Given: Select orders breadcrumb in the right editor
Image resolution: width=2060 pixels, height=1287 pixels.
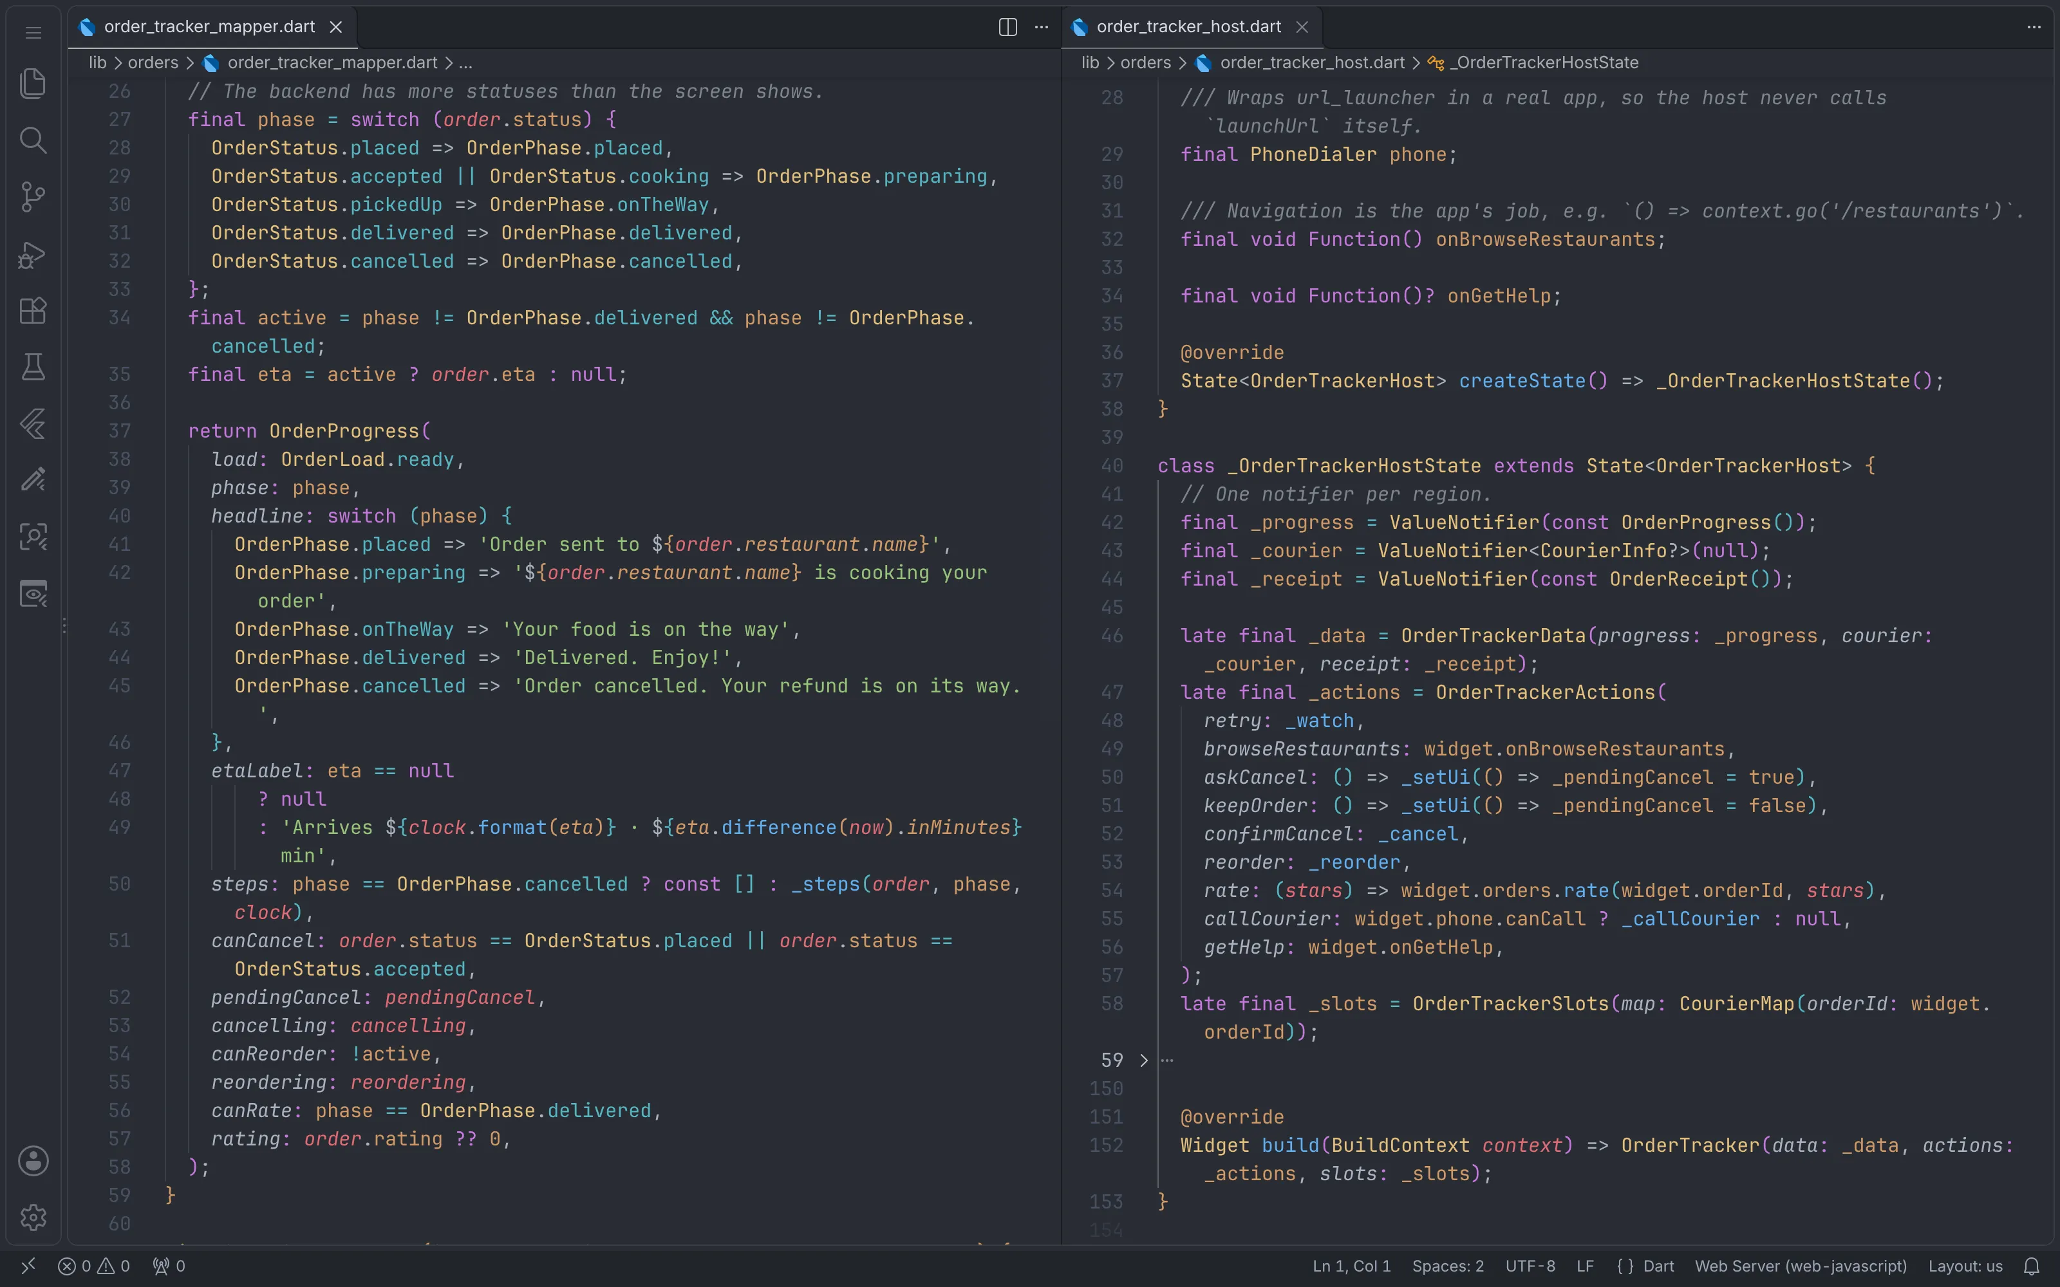Looking at the screenshot, I should [x=1146, y=63].
